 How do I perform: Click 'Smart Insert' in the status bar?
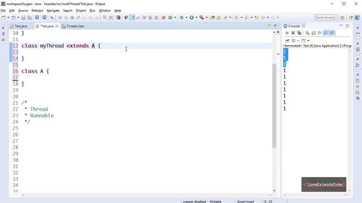coord(245,201)
